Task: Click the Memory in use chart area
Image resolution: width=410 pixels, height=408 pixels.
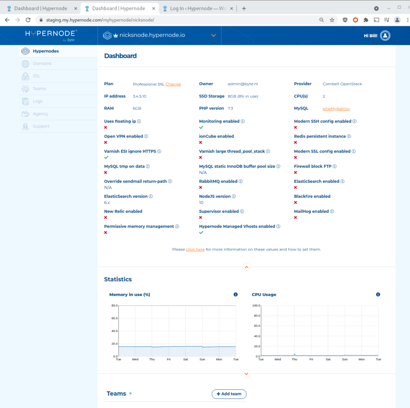Action: point(177,331)
